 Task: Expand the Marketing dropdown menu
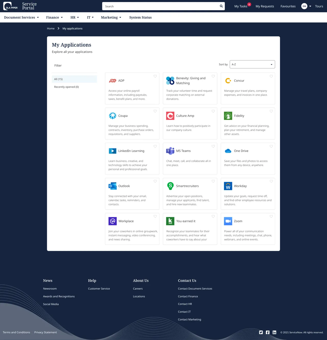111,17
